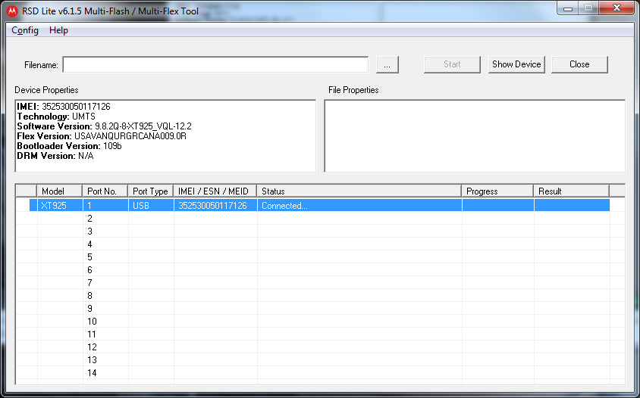
Task: Open the Config menu
Action: pos(25,30)
